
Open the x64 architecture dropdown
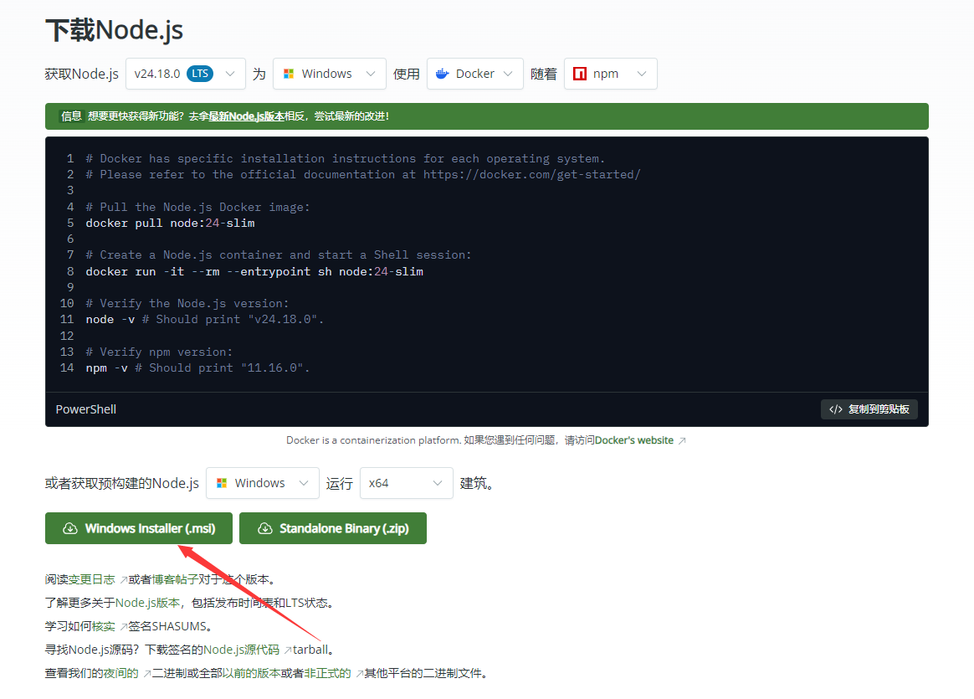pos(406,483)
